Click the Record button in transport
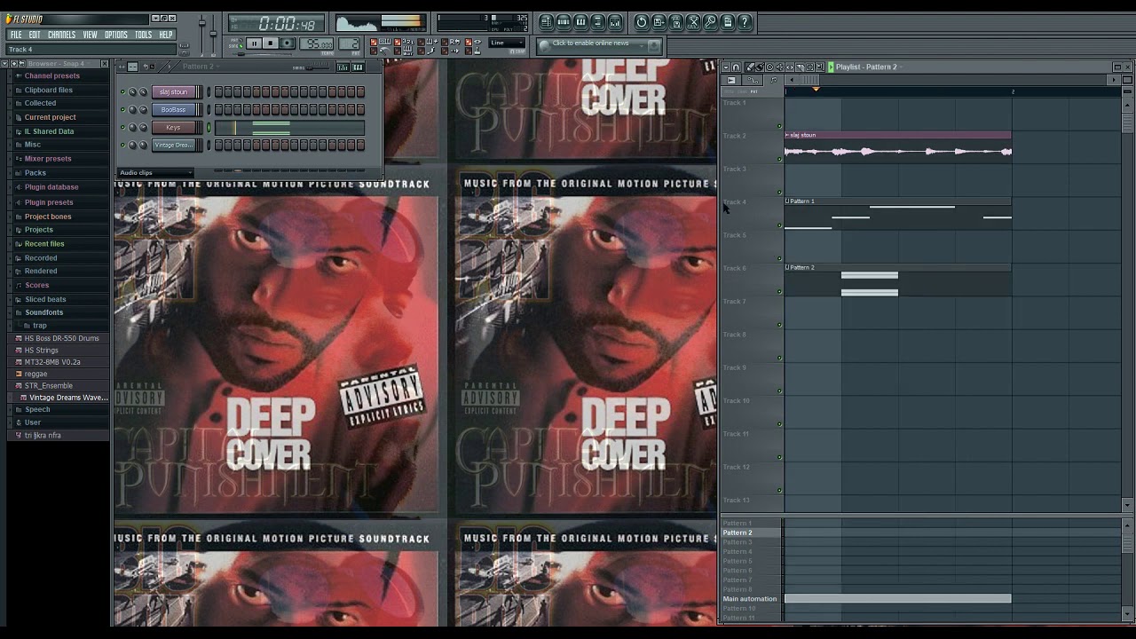Screen dimensions: 1136x639 (x=287, y=43)
